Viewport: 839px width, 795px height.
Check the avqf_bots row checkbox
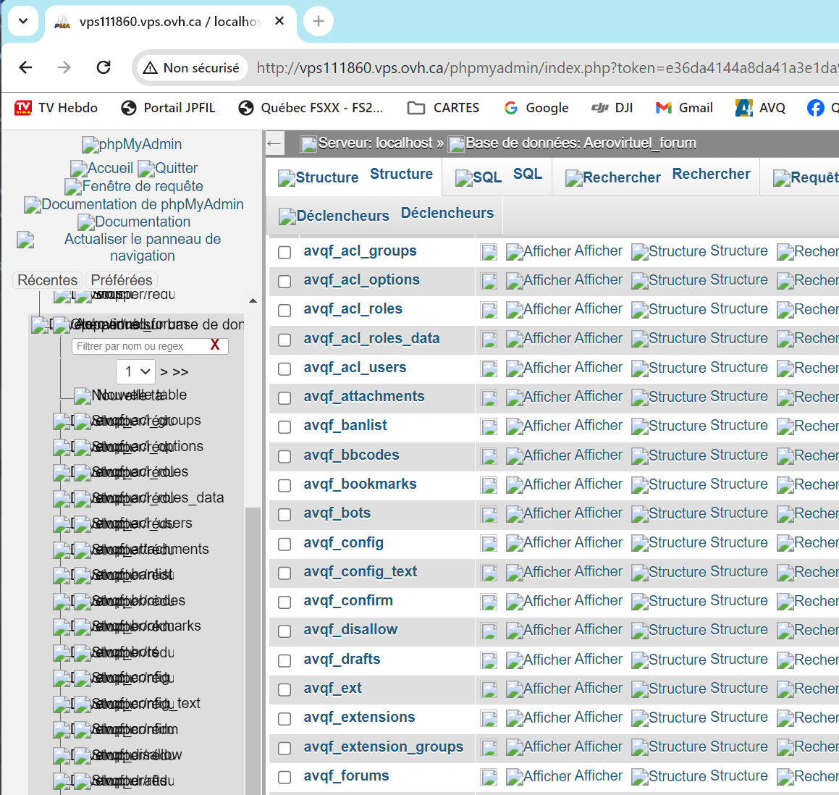[284, 515]
